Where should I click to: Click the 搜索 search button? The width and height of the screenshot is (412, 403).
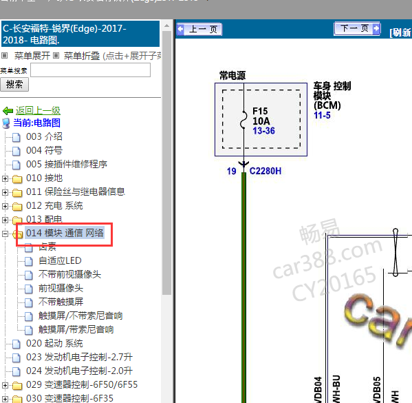coord(14,85)
